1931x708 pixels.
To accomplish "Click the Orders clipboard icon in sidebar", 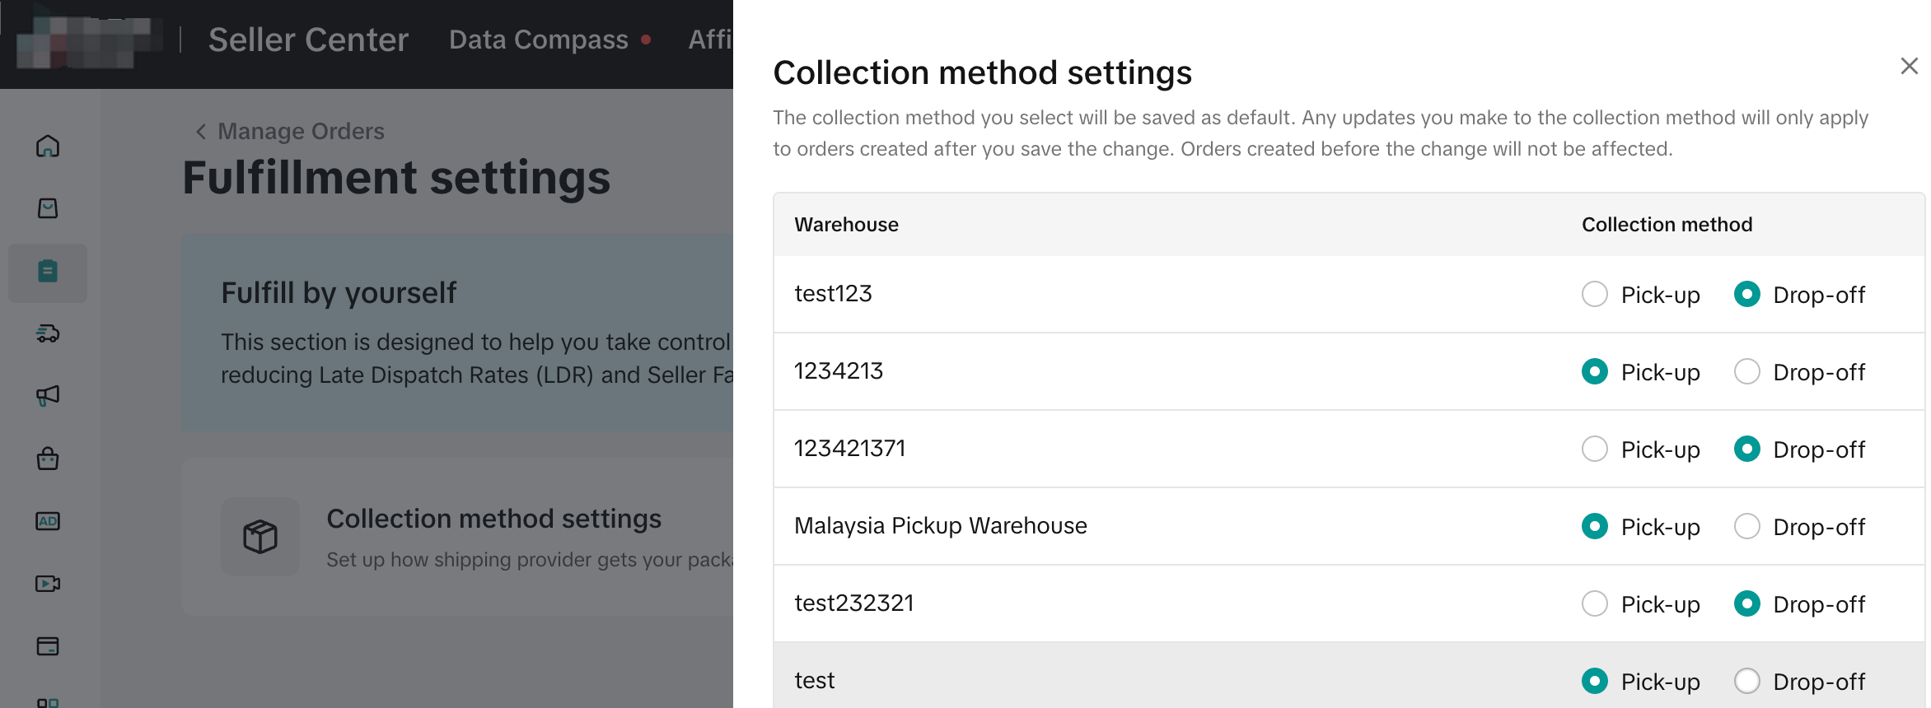I will point(48,272).
